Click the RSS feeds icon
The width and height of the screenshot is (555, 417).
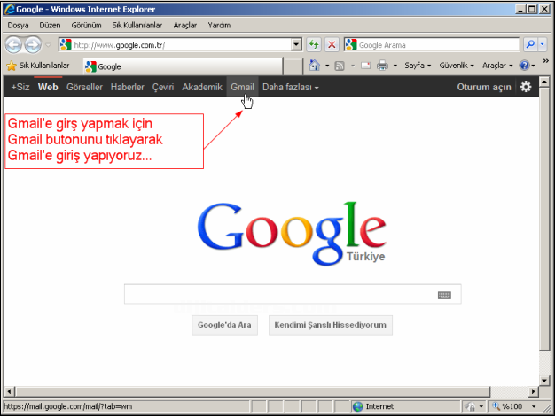[339, 66]
